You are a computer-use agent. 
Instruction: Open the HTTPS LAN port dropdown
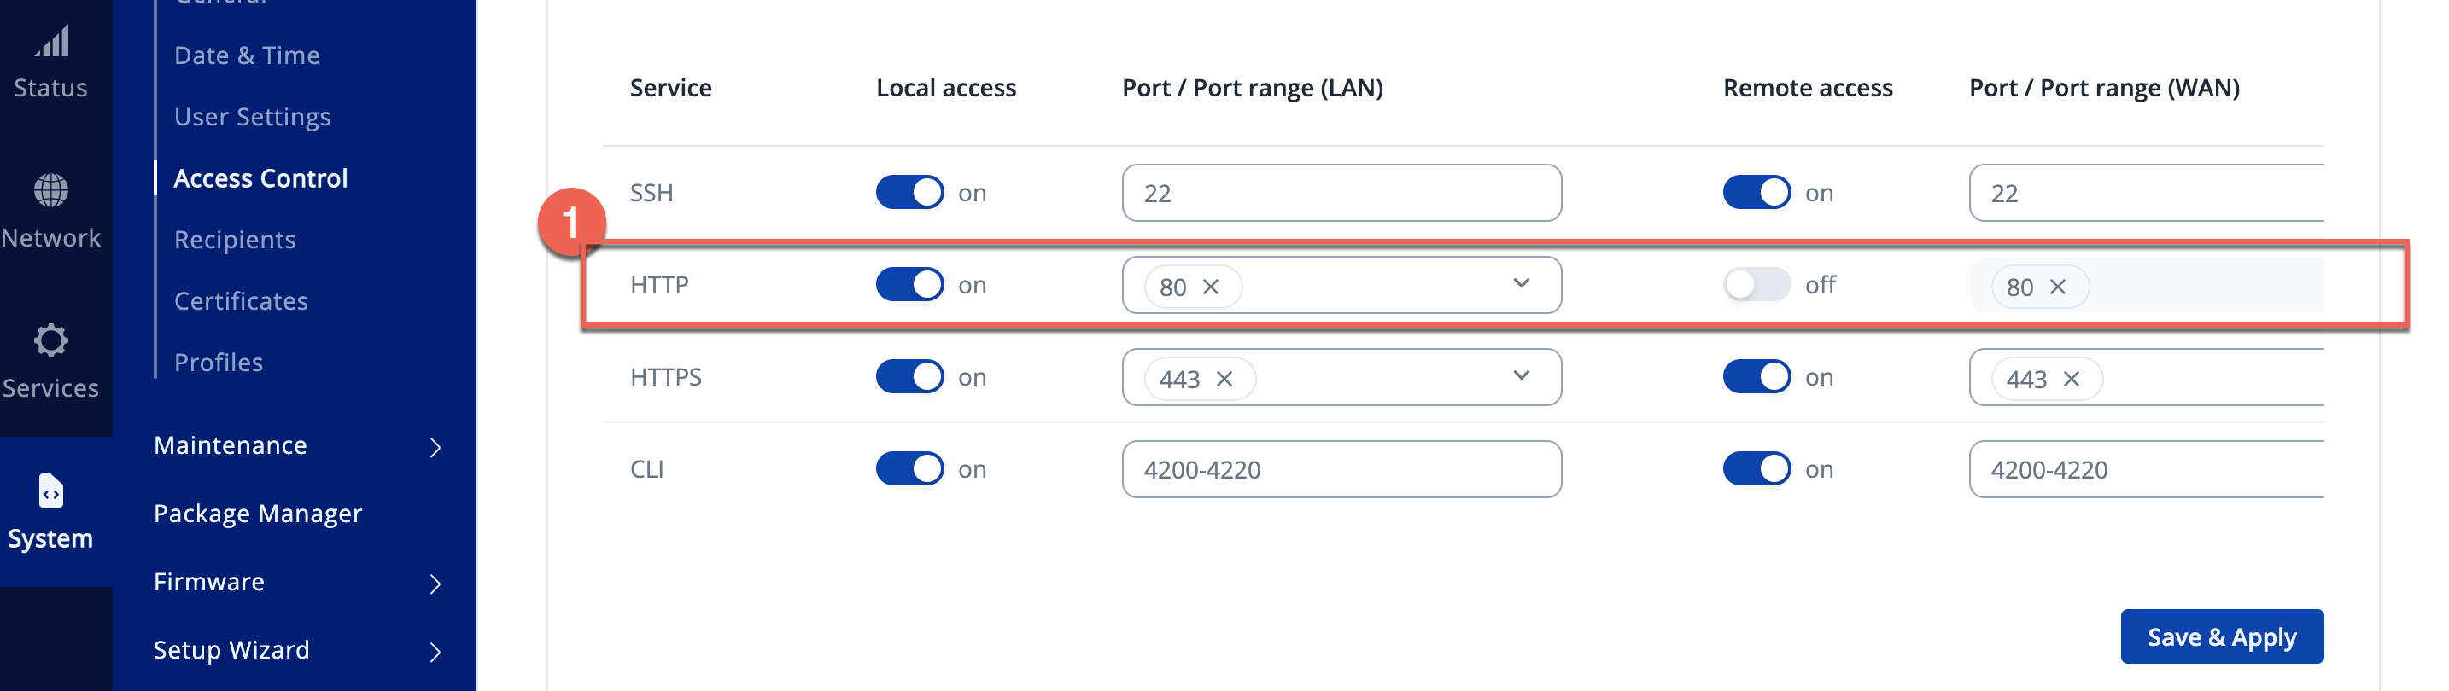click(1521, 376)
